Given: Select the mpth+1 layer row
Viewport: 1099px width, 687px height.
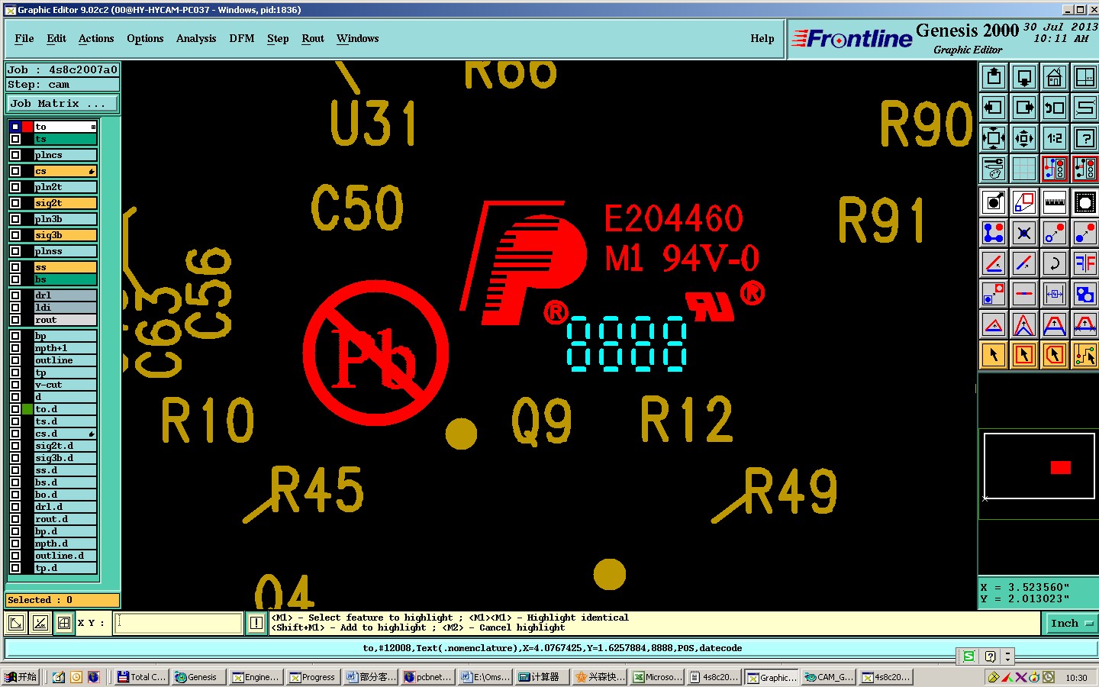Looking at the screenshot, I should pos(66,348).
